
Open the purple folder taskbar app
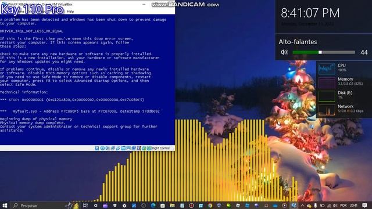click(x=105, y=206)
